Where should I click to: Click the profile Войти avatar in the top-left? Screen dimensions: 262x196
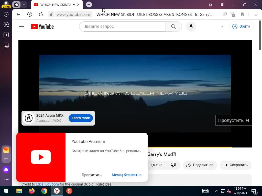6,5
